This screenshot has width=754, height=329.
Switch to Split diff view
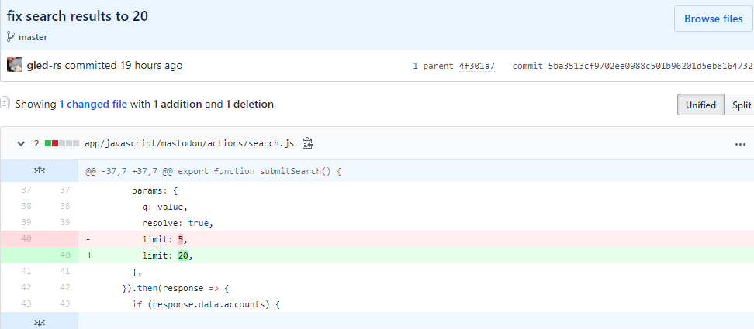741,105
